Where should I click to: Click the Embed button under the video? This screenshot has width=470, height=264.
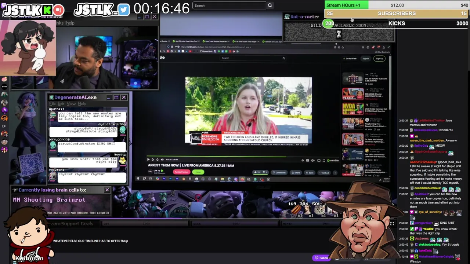pos(324,172)
